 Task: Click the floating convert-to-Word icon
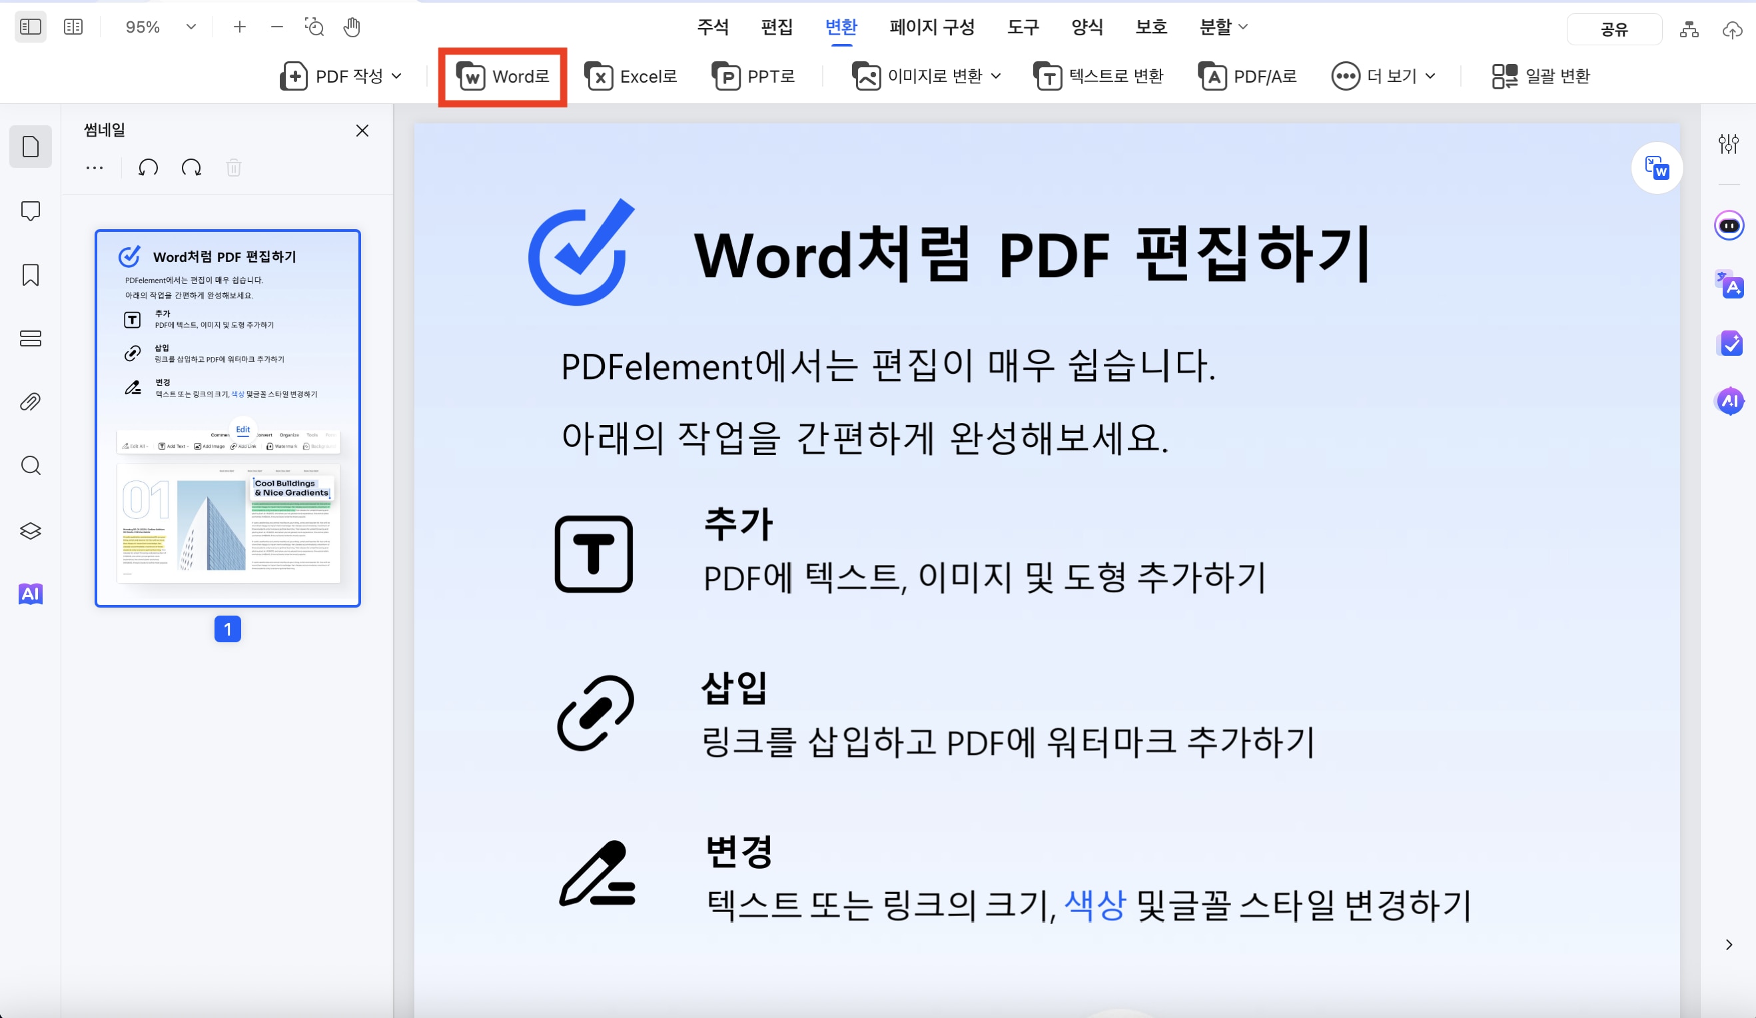(x=1657, y=168)
